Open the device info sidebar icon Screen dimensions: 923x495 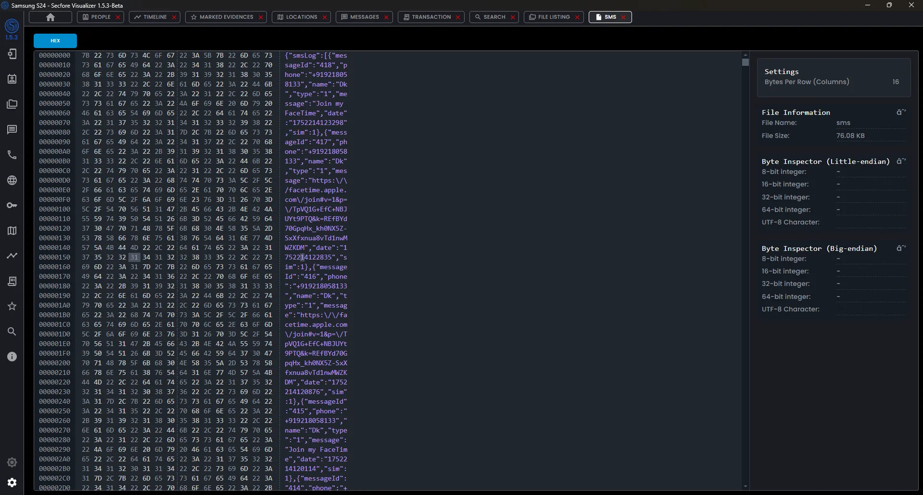[x=12, y=54]
